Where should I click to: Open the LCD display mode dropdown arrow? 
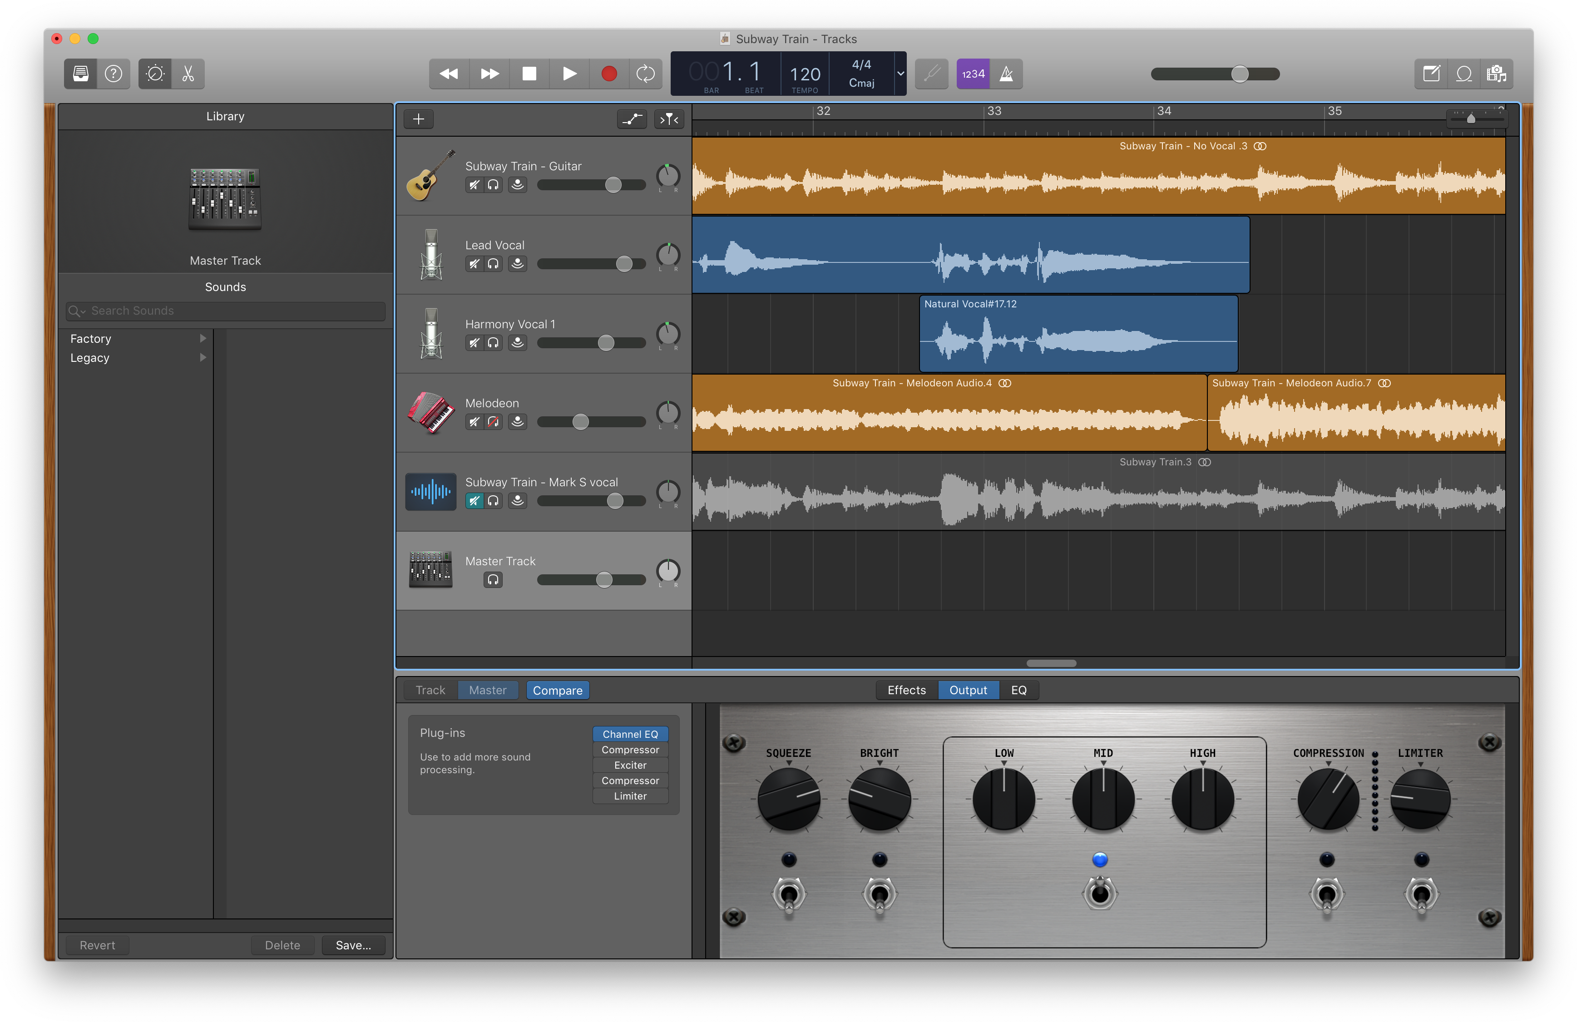click(900, 74)
